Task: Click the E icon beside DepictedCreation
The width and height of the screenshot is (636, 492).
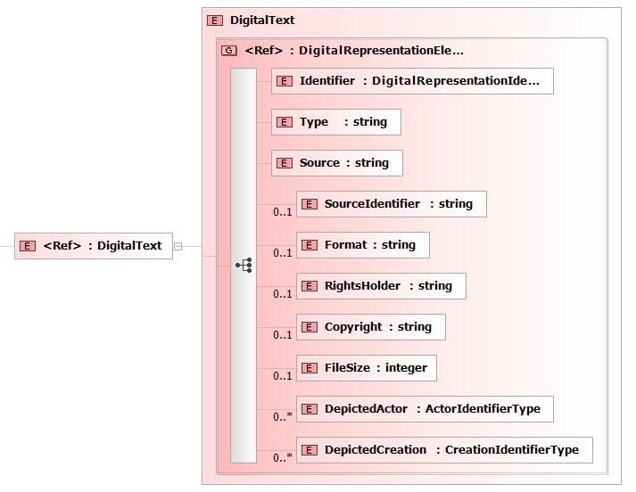Action: pyautogui.click(x=310, y=450)
